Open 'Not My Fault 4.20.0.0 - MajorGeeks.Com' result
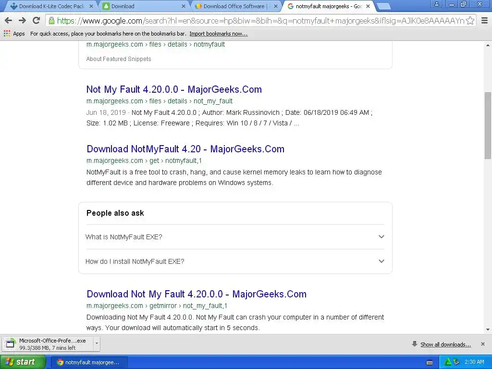 (x=174, y=89)
